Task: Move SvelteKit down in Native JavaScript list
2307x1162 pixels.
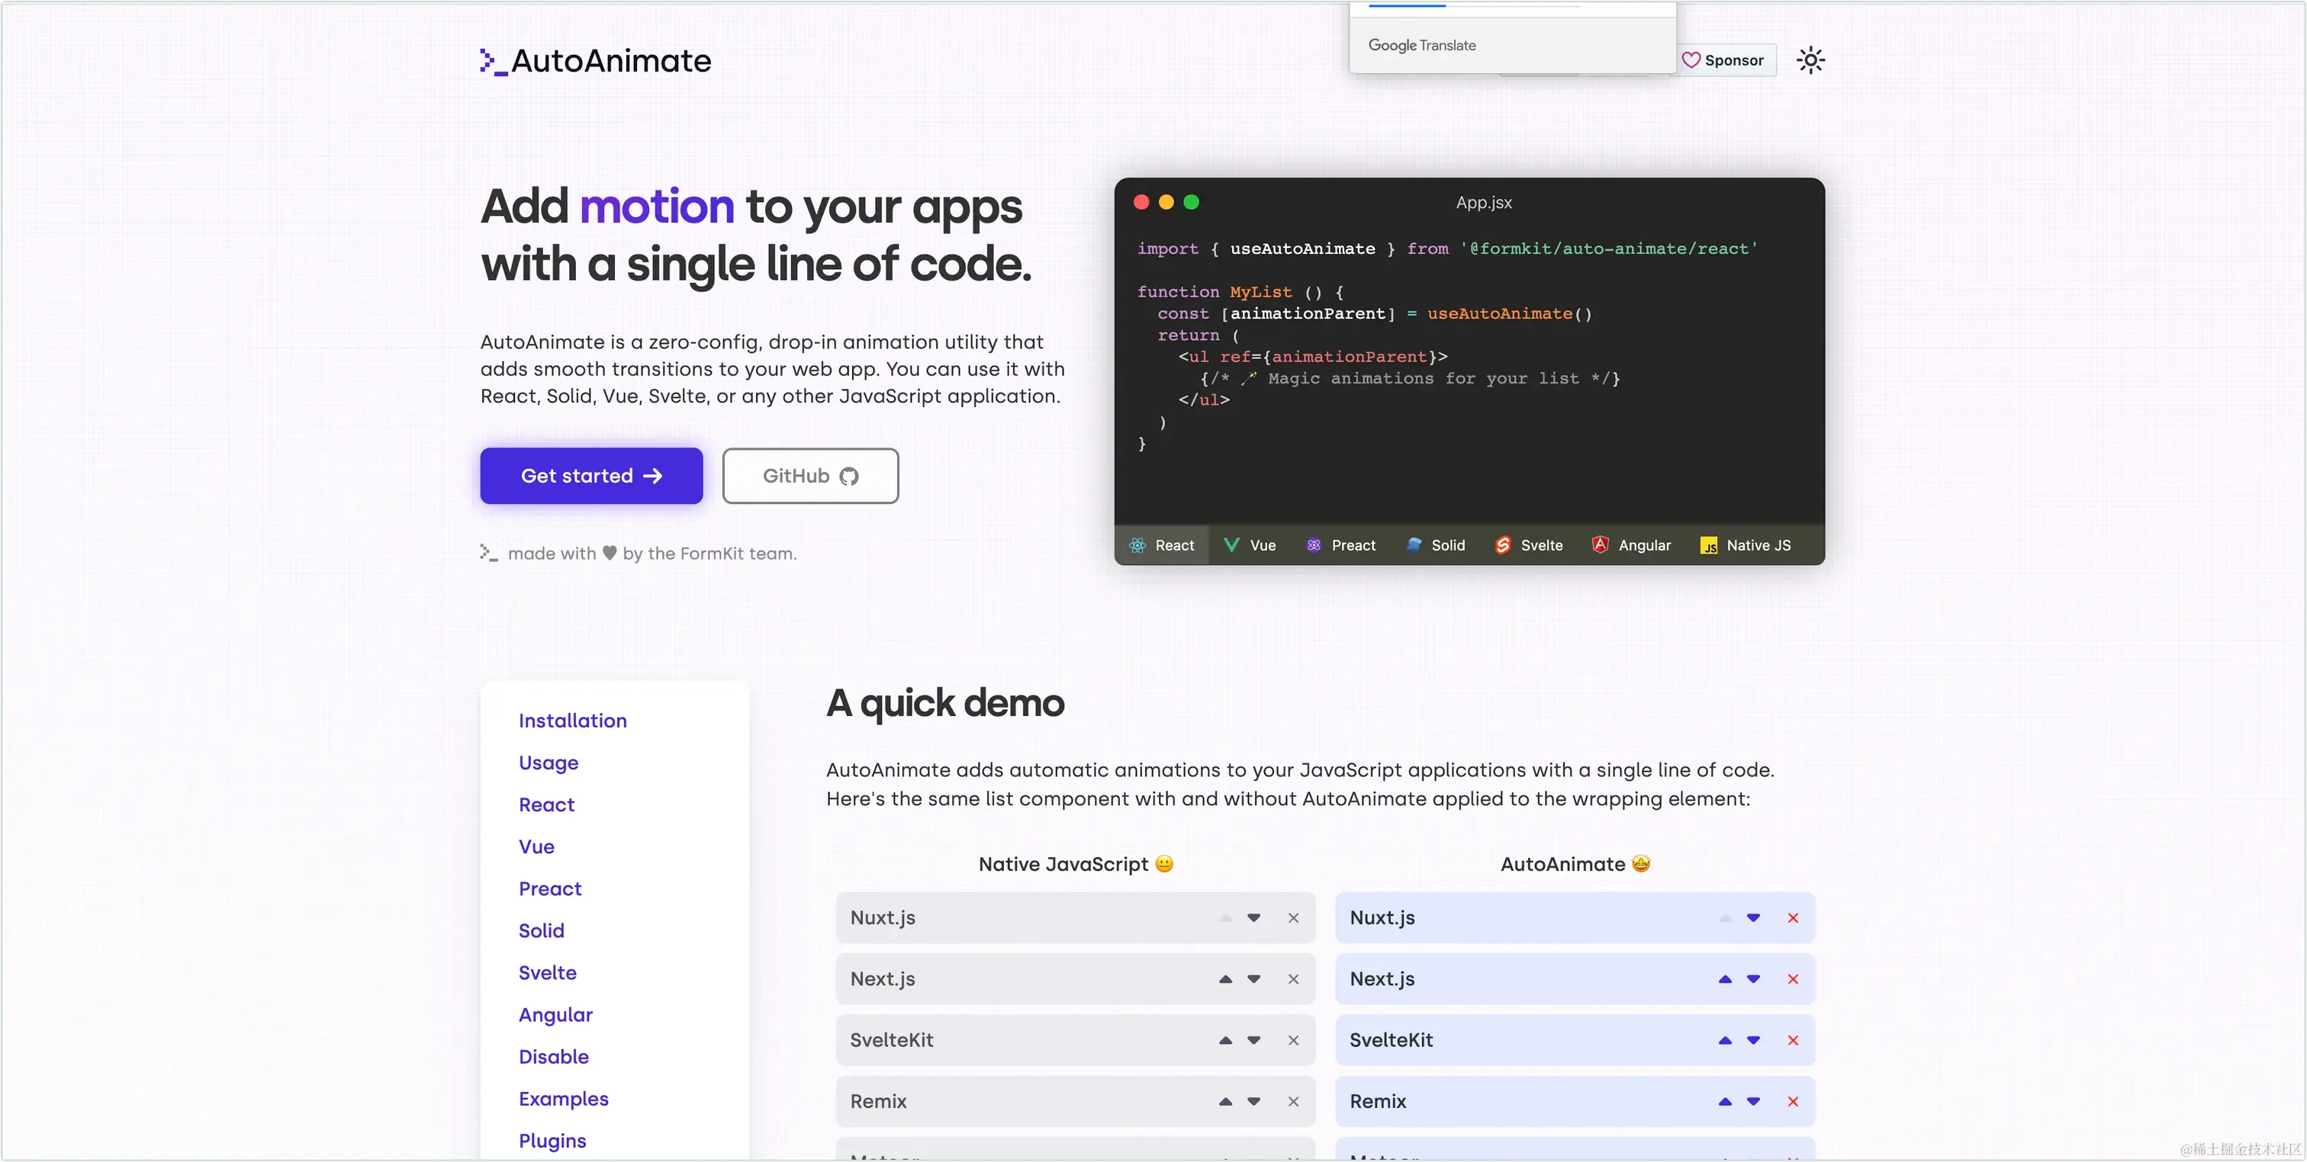Action: (x=1253, y=1040)
